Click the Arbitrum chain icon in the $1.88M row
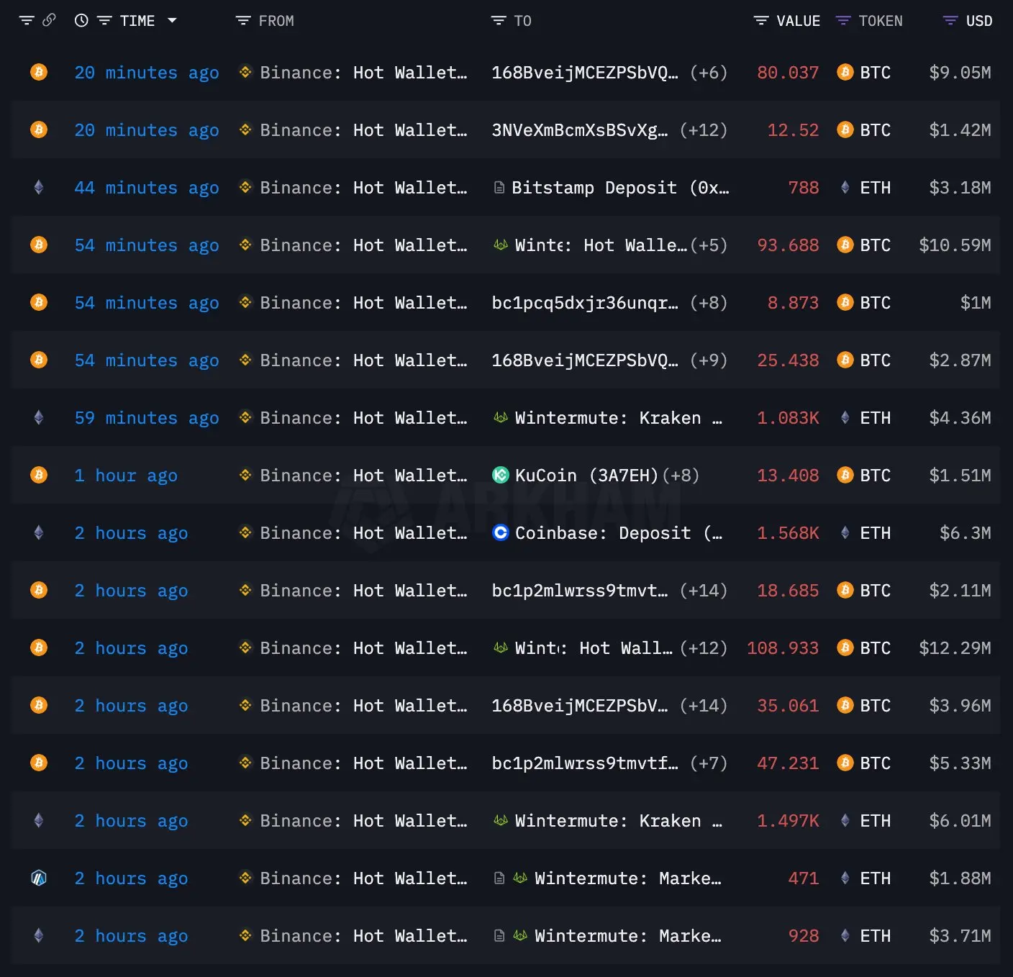The image size is (1013, 977). point(39,878)
